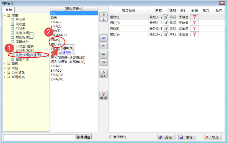Click the move-down blue arrow button
Screen dimensions: 227x143
coord(103,20)
